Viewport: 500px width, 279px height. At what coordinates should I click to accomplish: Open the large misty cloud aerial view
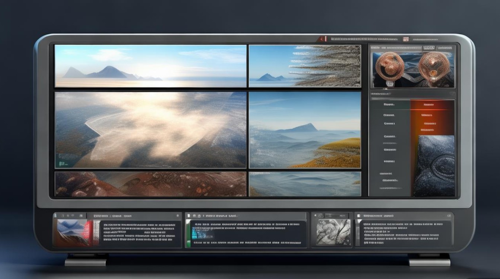click(x=150, y=130)
